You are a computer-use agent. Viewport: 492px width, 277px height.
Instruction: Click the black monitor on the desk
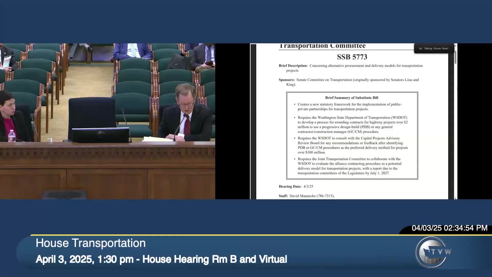(100, 135)
